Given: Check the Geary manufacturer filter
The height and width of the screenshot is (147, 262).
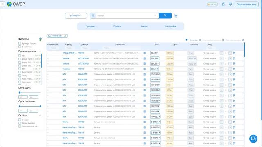Looking at the screenshot, I should tap(20, 76).
